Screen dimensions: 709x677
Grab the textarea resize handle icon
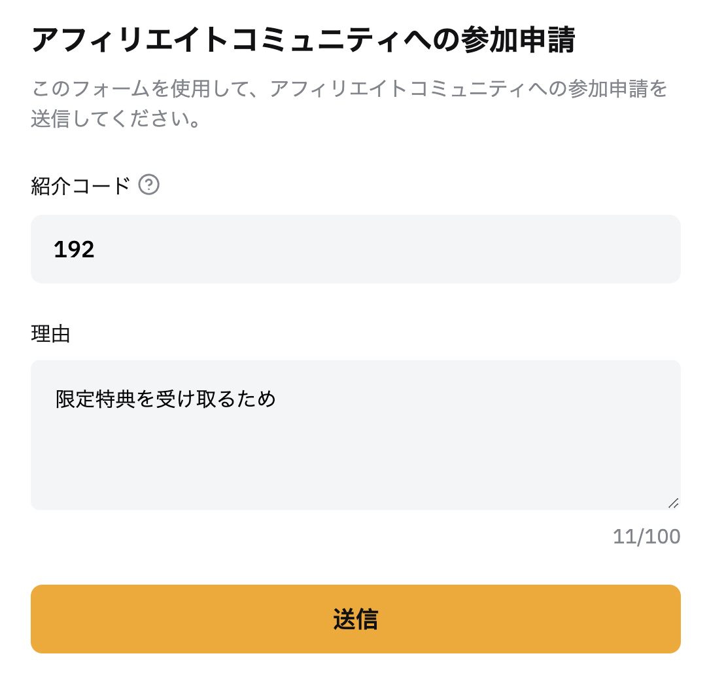point(673,503)
